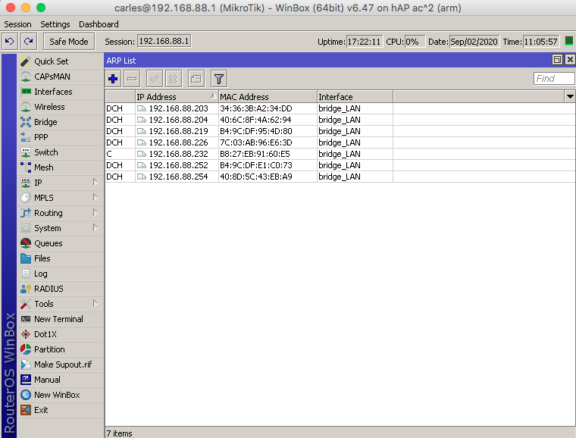Open Switch in the sidebar
576x438 pixels.
(x=61, y=152)
